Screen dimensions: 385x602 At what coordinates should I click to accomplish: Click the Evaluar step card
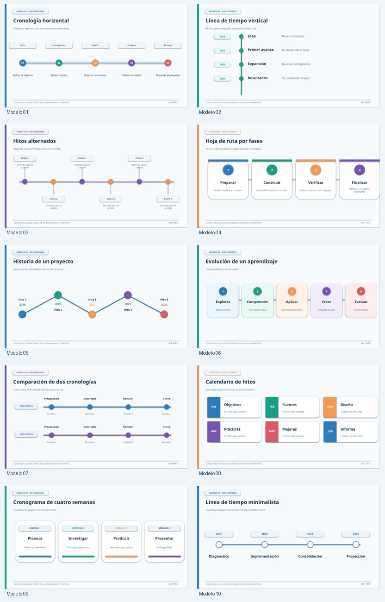point(361,301)
